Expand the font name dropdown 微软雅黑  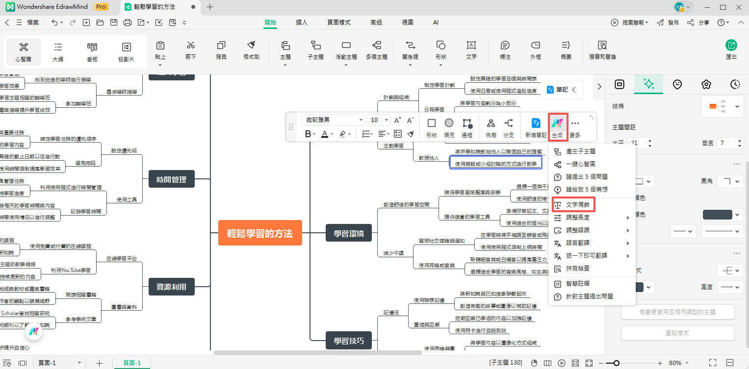coord(361,120)
